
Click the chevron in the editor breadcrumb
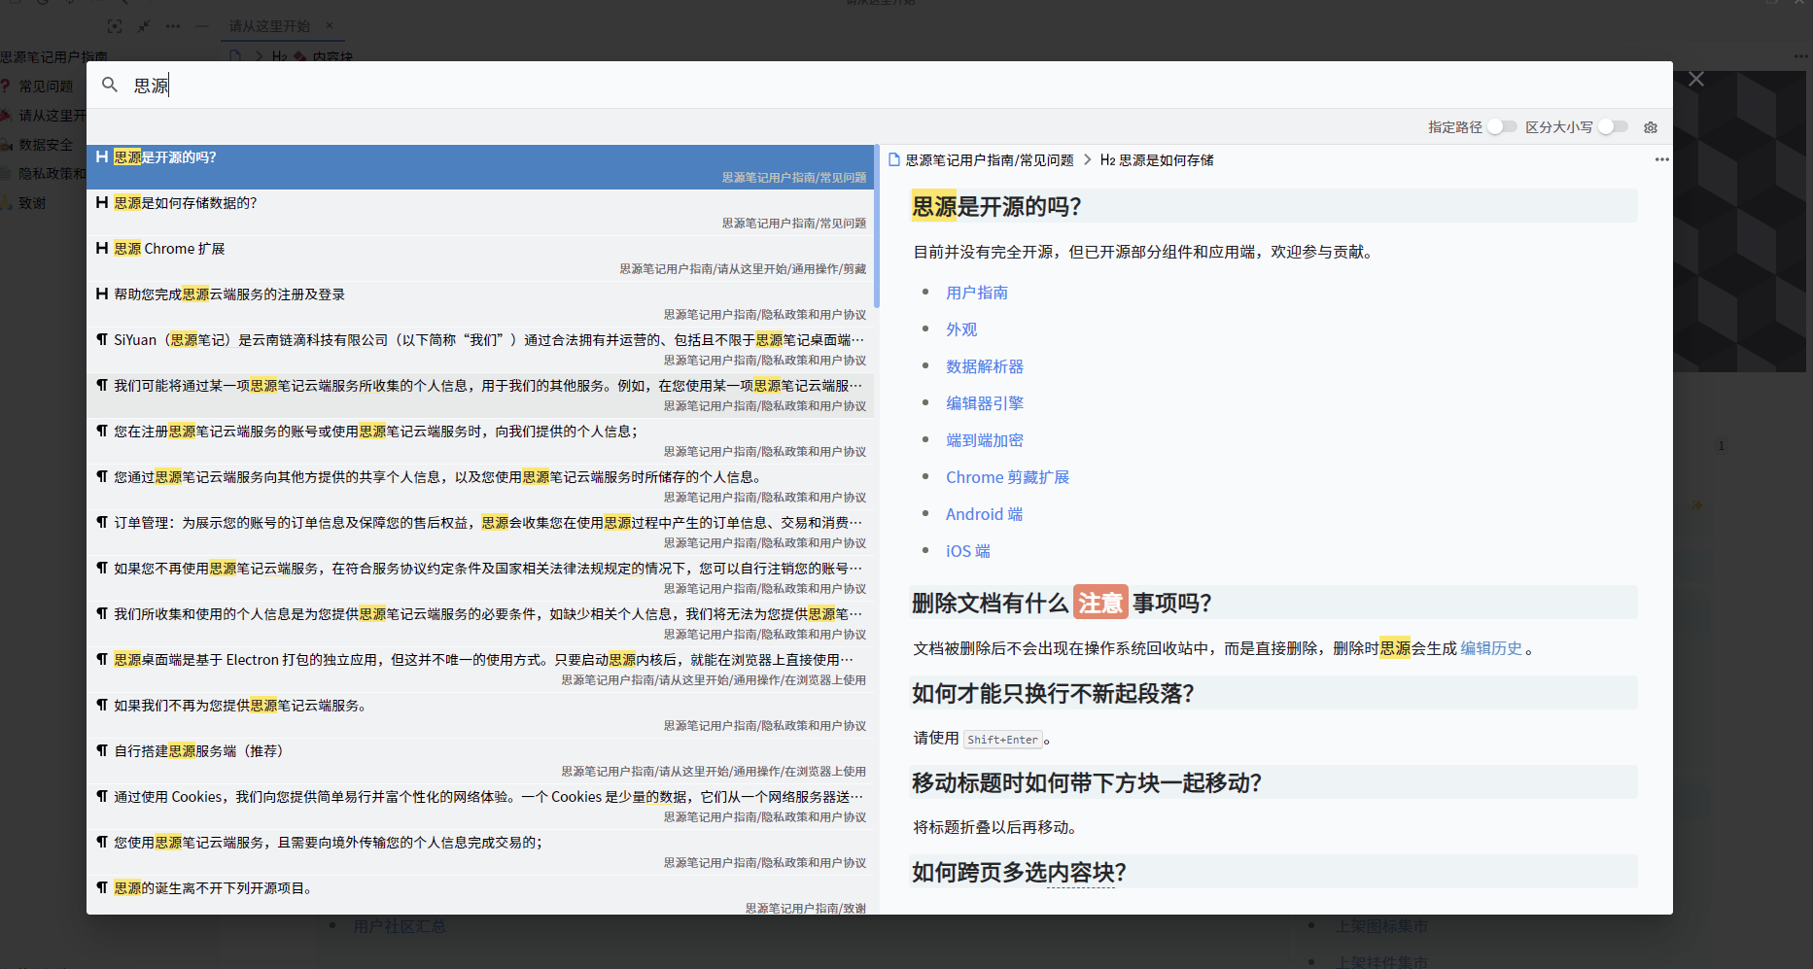point(259,56)
